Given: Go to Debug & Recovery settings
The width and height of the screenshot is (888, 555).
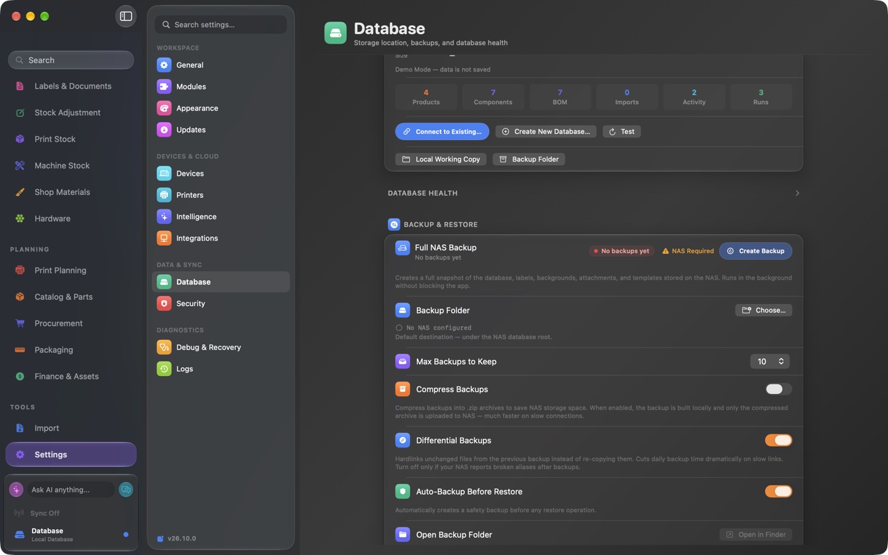Looking at the screenshot, I should [221, 347].
